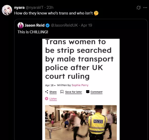Click the Comment text link
The image size is (149, 140).
click(x=96, y=92)
